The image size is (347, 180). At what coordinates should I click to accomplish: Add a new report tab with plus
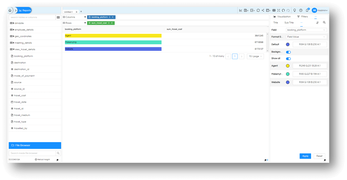pyautogui.click(x=81, y=12)
